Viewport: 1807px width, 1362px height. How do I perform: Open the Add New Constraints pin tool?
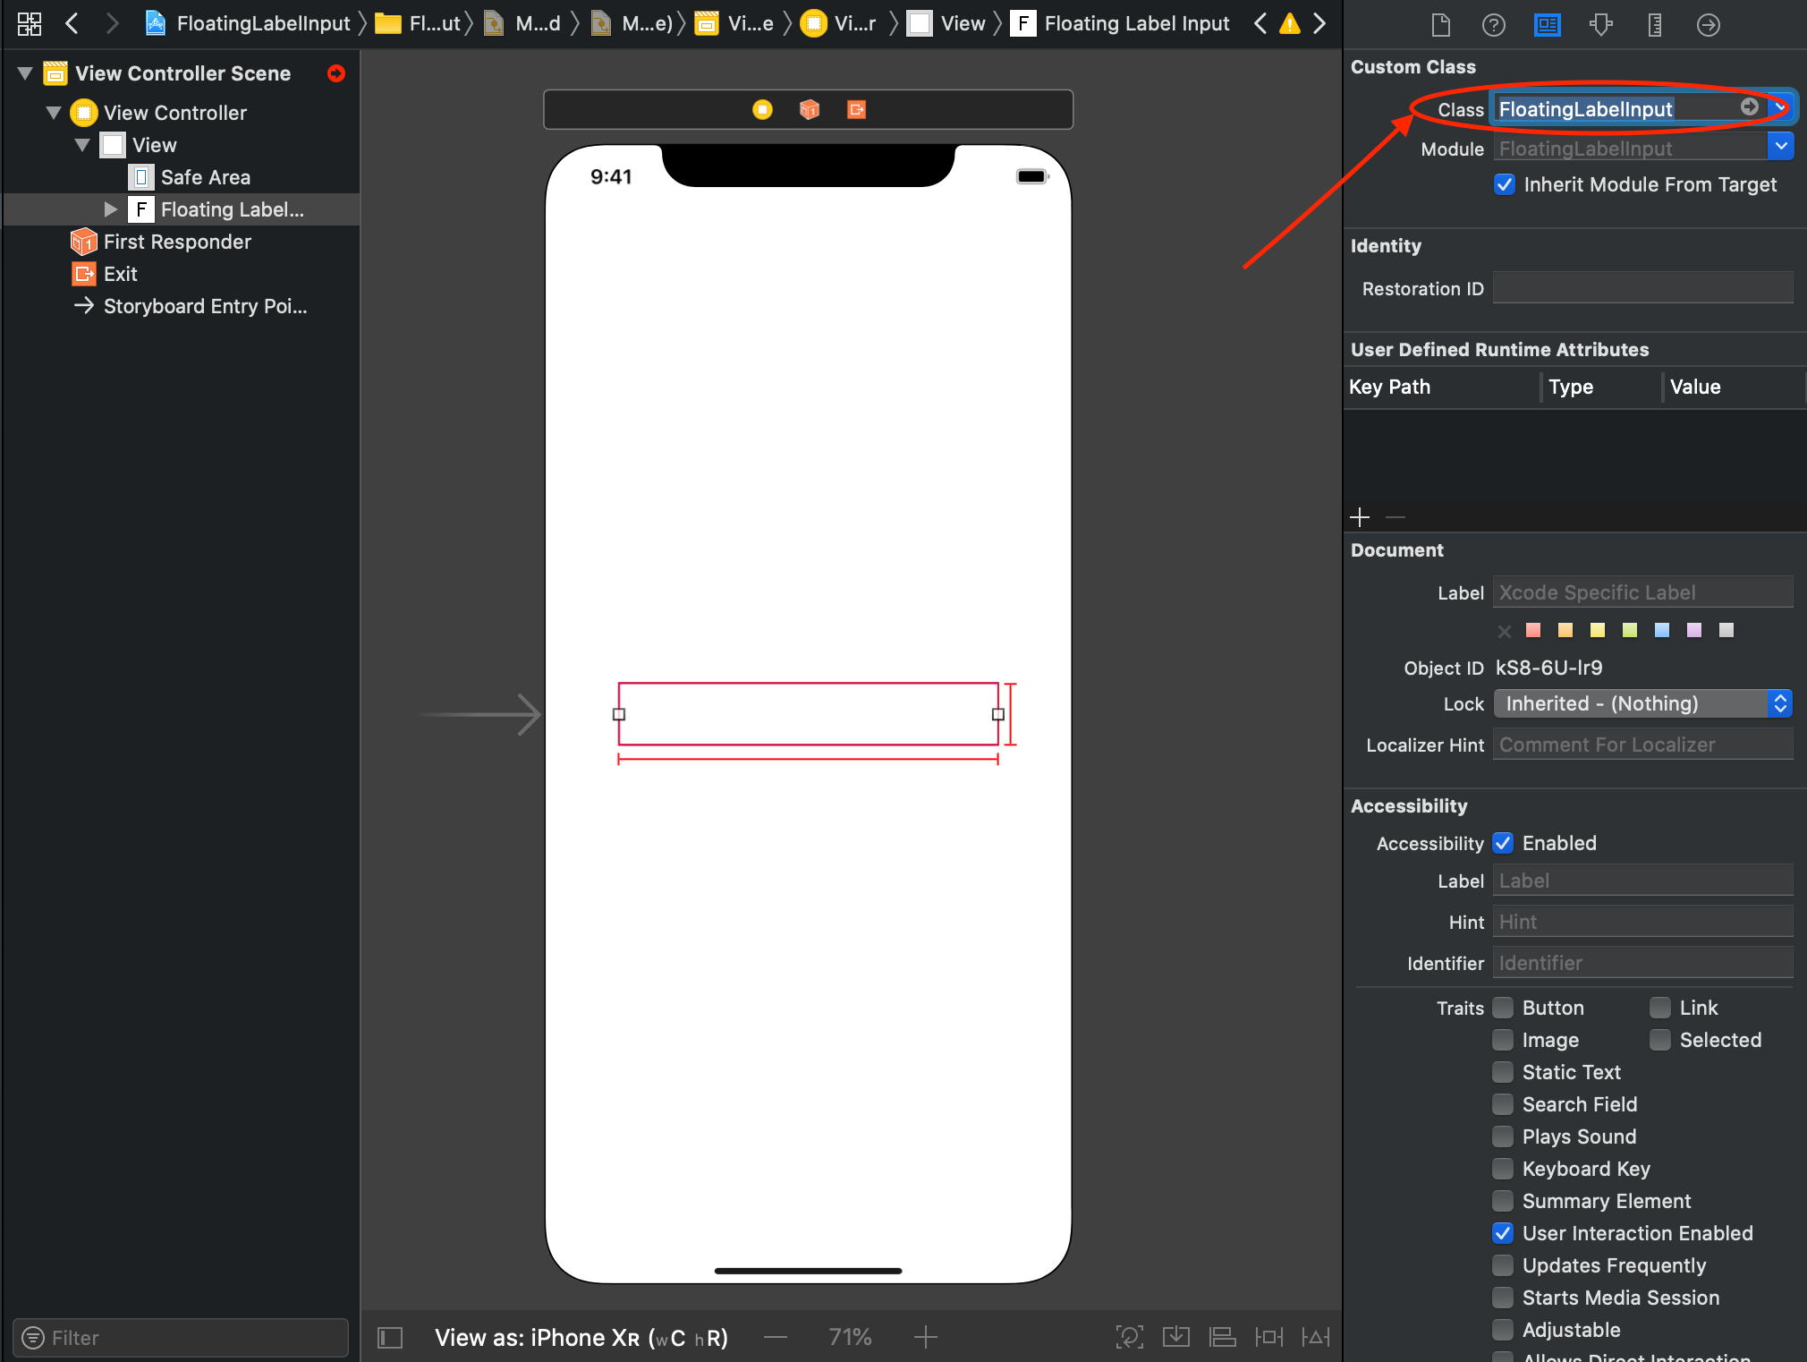tap(1269, 1337)
